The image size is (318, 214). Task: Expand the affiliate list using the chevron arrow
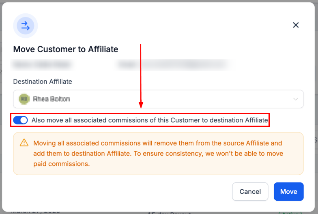[296, 99]
